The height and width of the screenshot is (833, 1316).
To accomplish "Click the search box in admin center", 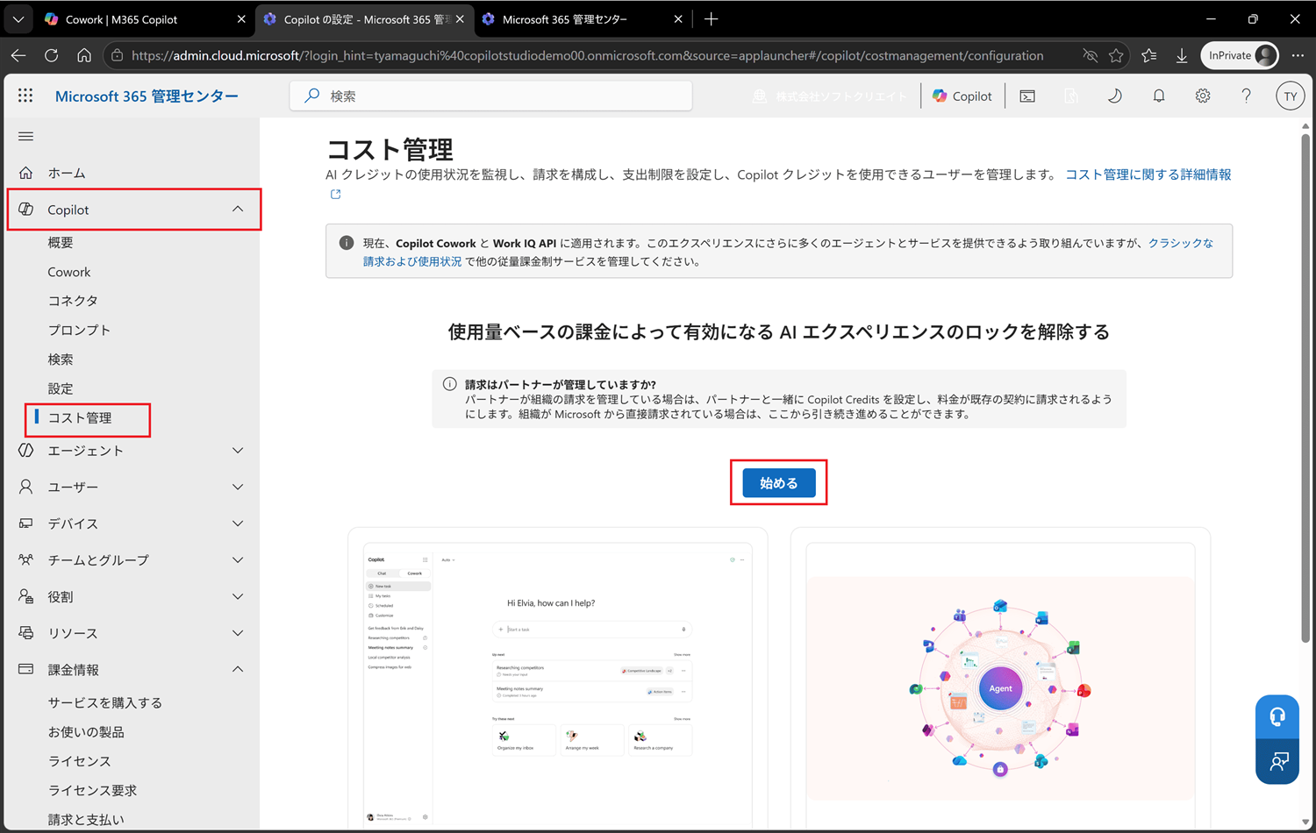I will [490, 96].
